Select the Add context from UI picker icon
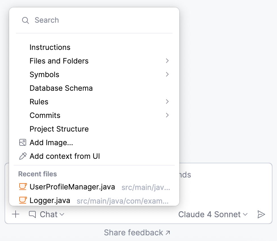 tap(22, 156)
